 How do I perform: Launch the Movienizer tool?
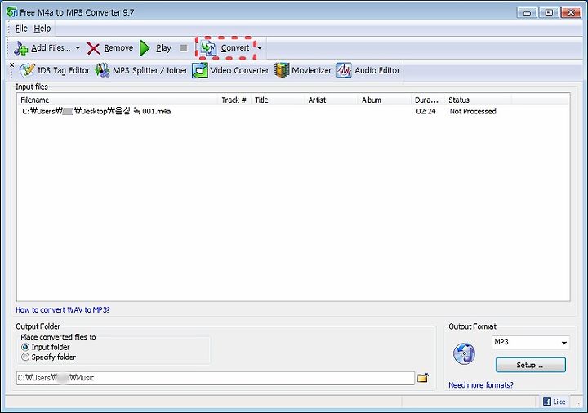[x=303, y=70]
